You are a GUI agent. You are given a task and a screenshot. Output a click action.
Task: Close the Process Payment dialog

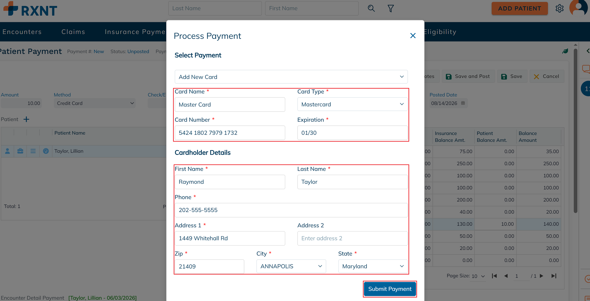413,36
